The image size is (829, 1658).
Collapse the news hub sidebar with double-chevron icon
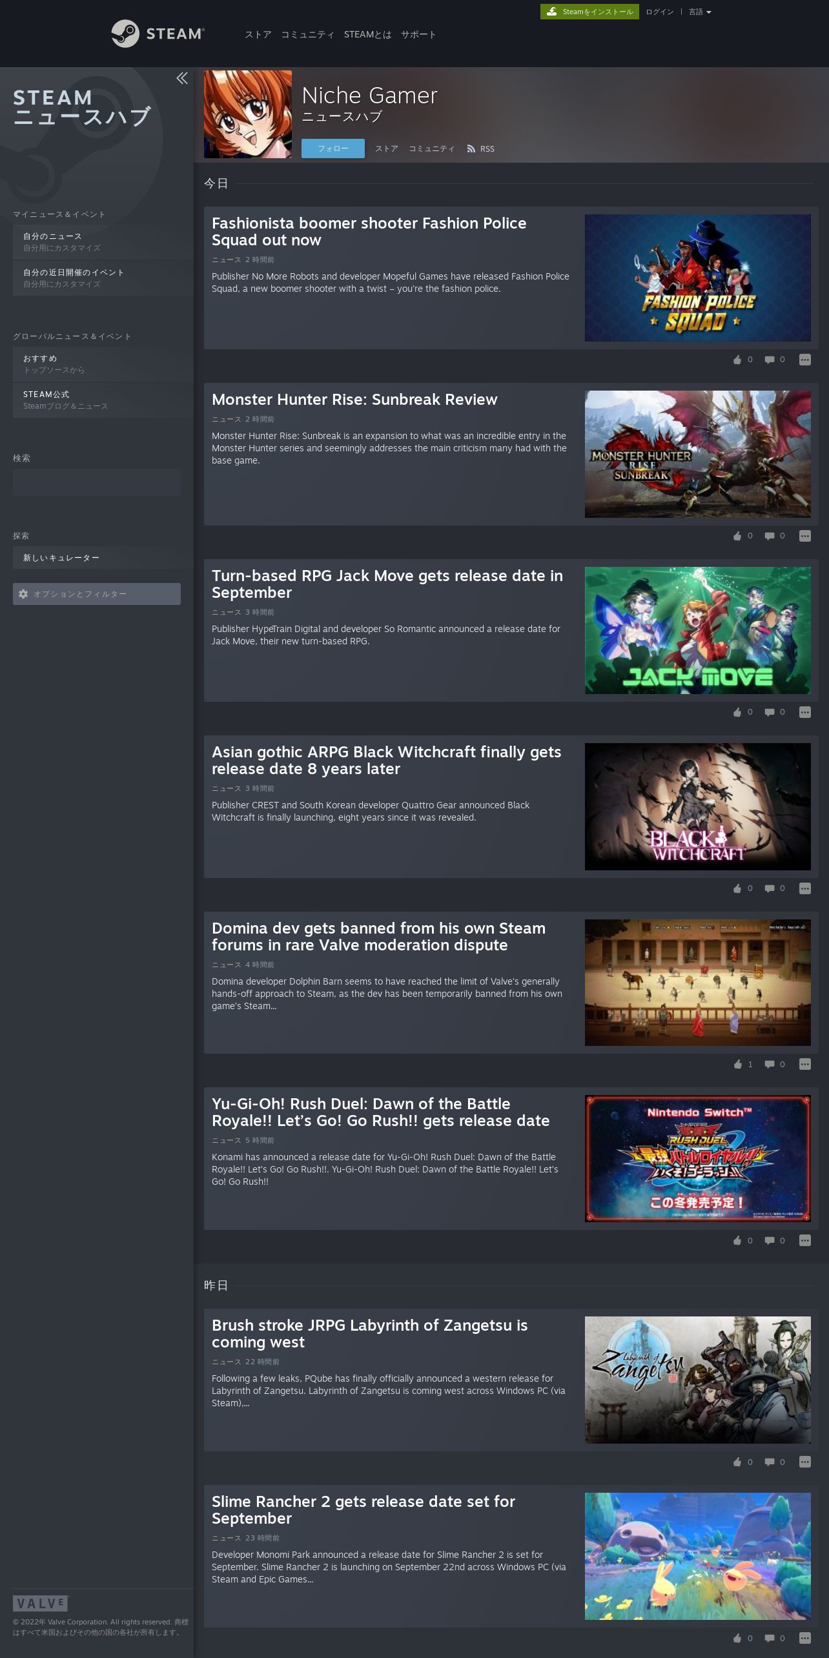182,78
